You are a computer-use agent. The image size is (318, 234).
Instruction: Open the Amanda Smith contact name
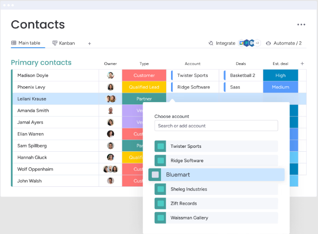(x=33, y=111)
